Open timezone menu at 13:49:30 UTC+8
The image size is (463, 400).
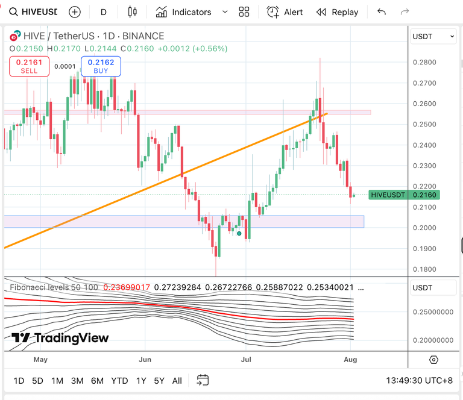pos(420,381)
